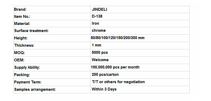Click the Item No.: label
The image size is (211, 101).
[22, 17]
